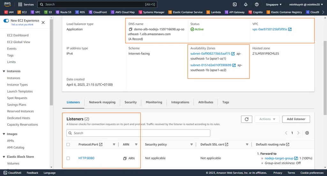Screen dimensions: 327x176
Task: Click the help question mark icon
Action: point(257,4)
